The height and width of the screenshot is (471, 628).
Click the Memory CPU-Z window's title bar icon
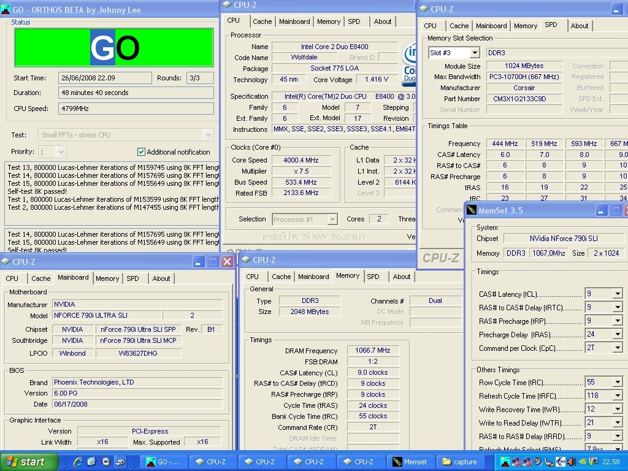(246, 260)
